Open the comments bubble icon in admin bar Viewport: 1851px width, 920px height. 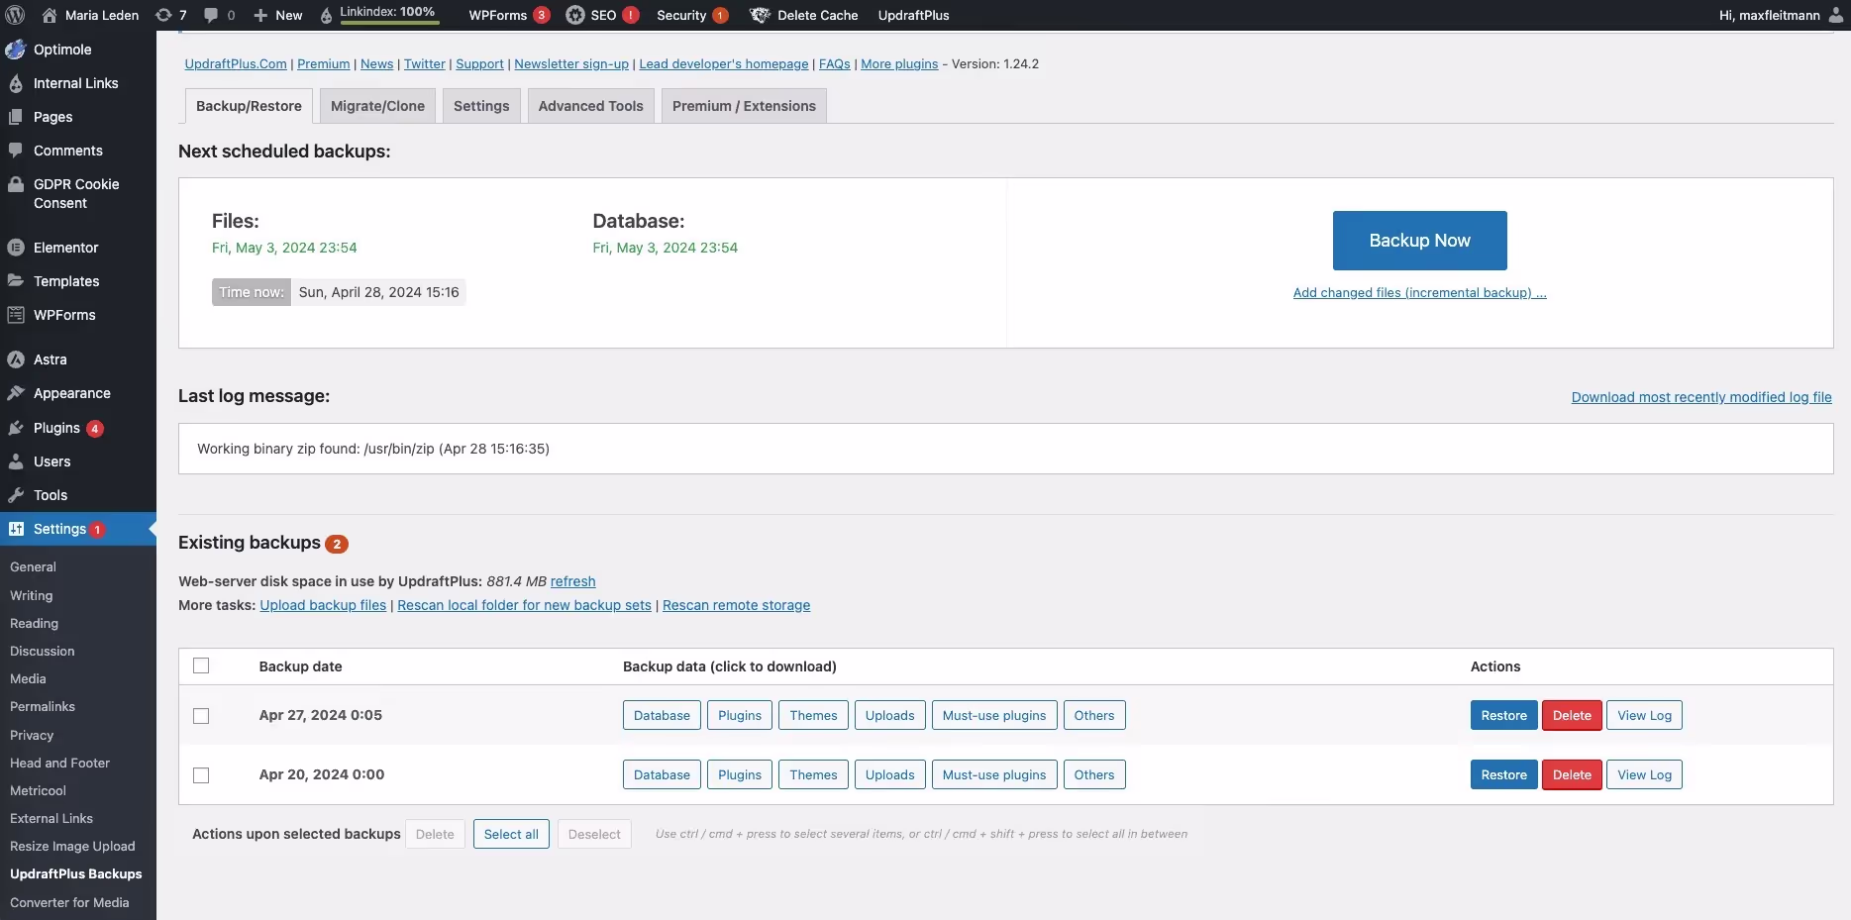211,15
